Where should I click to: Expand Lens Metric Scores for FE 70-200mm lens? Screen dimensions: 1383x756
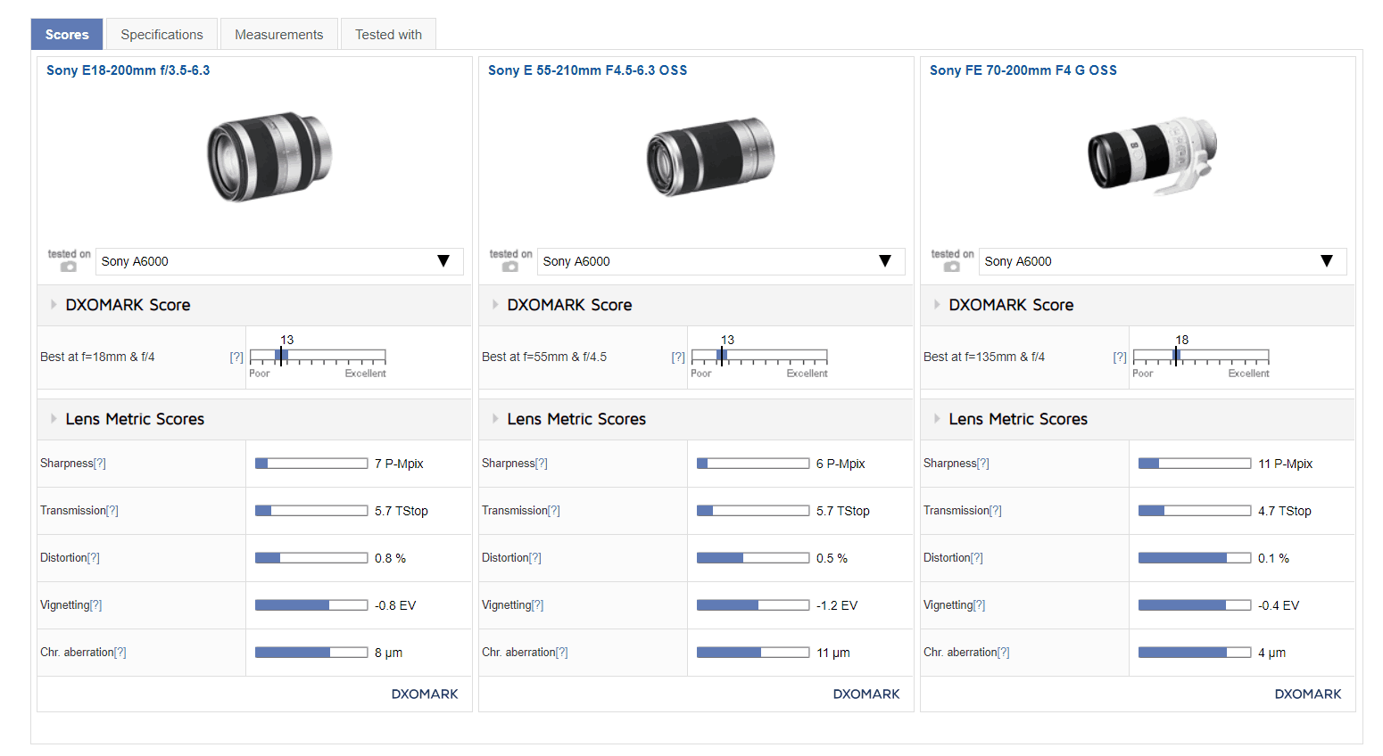tap(1138, 419)
